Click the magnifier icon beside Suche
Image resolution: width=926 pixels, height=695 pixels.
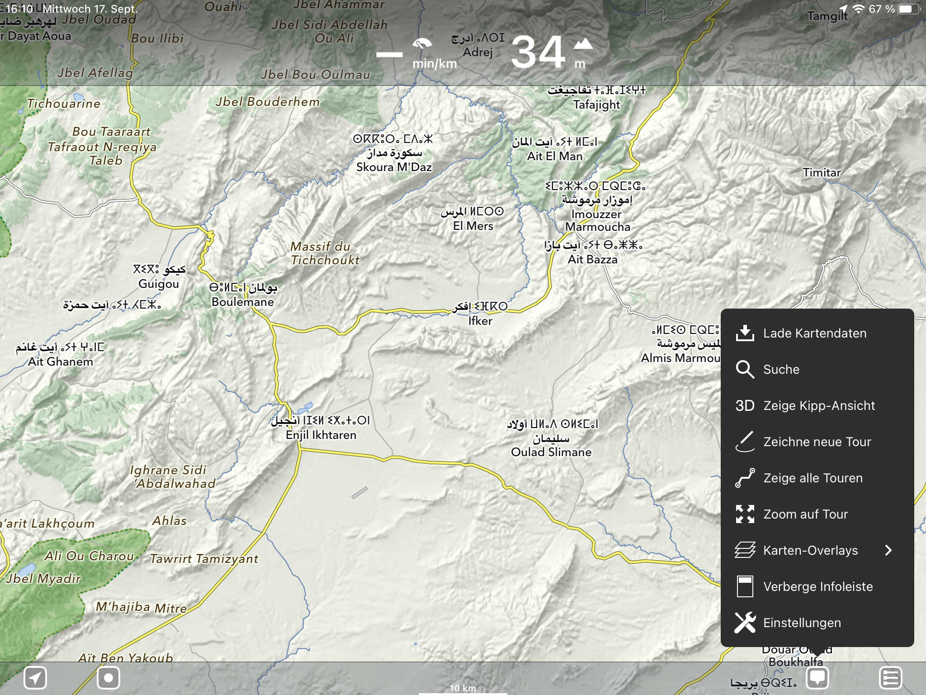tap(745, 369)
